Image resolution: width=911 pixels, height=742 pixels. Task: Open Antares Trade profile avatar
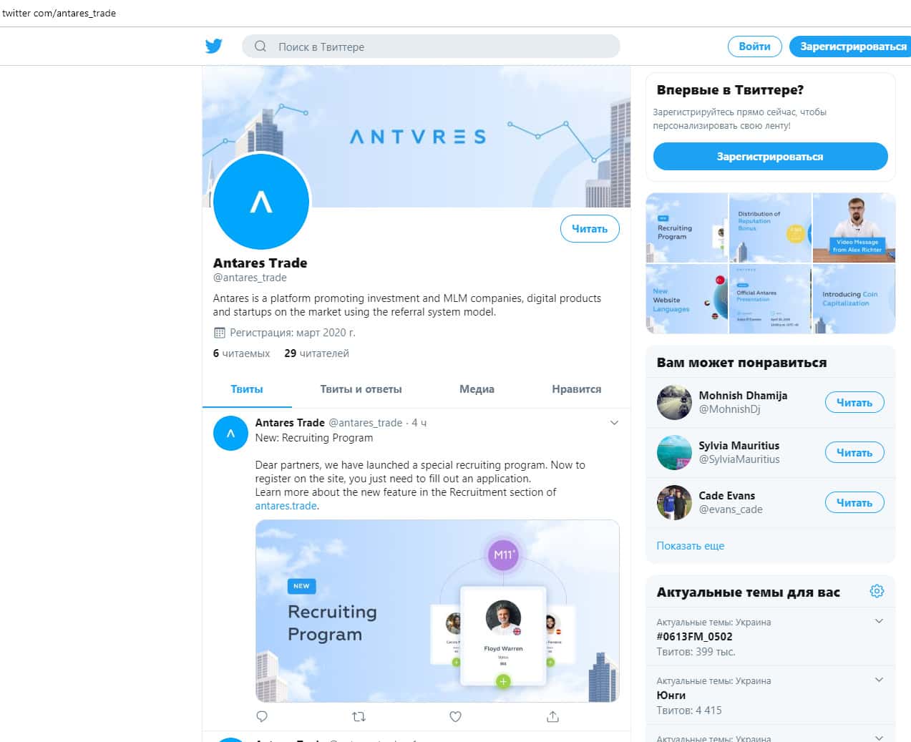(x=261, y=202)
